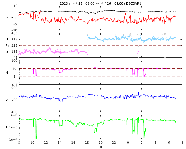Click the '500' velocity tick label
This screenshot has height=149, width=186.
click(x=14, y=100)
